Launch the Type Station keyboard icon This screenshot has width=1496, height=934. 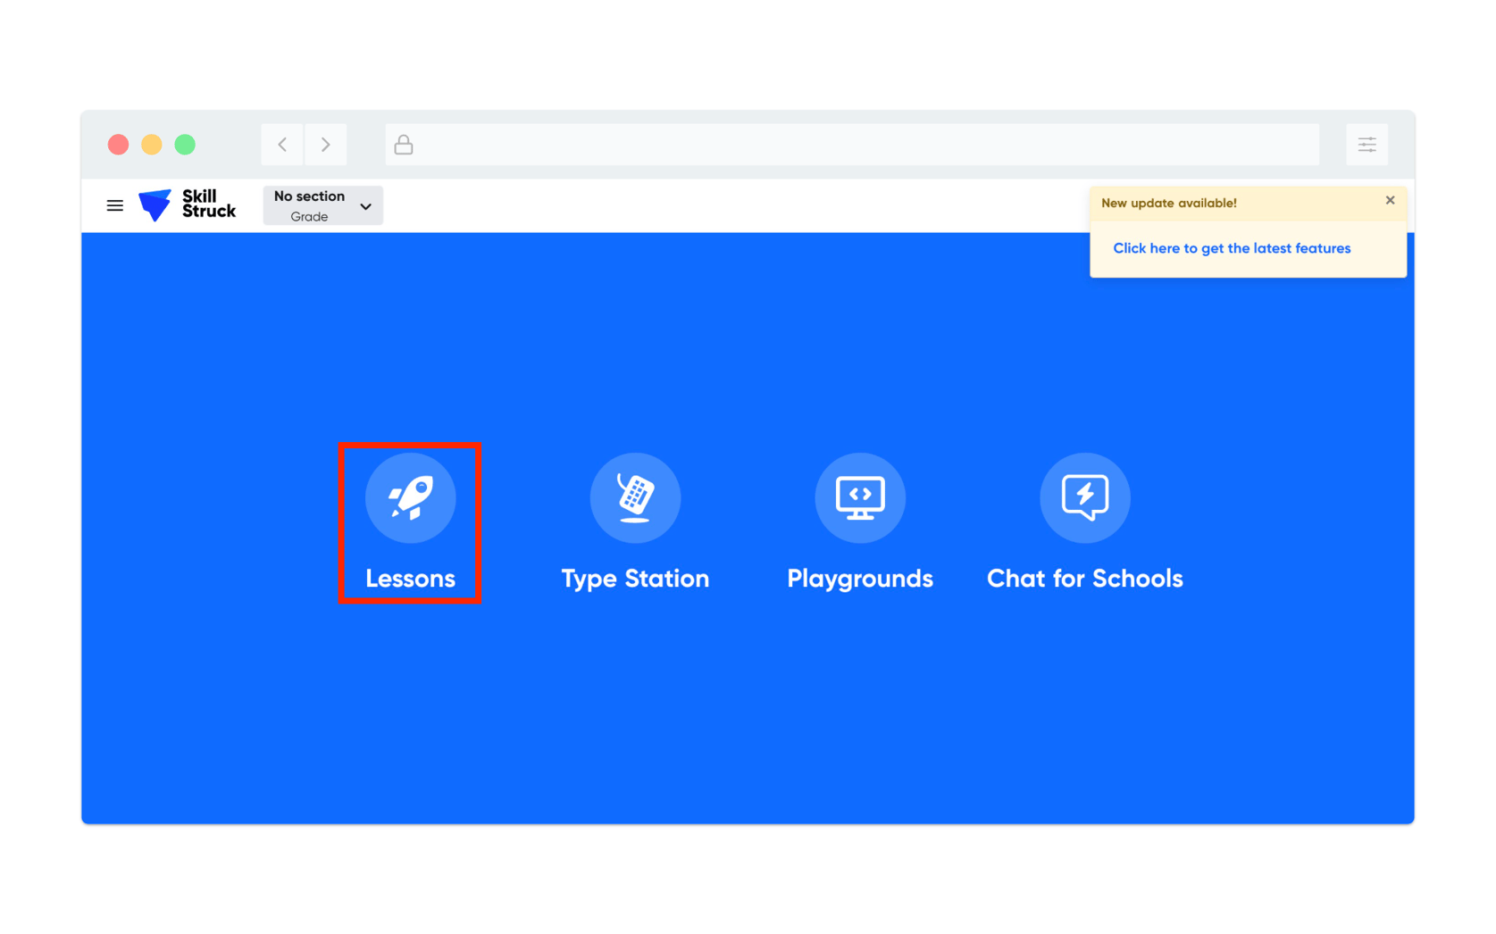(x=635, y=497)
